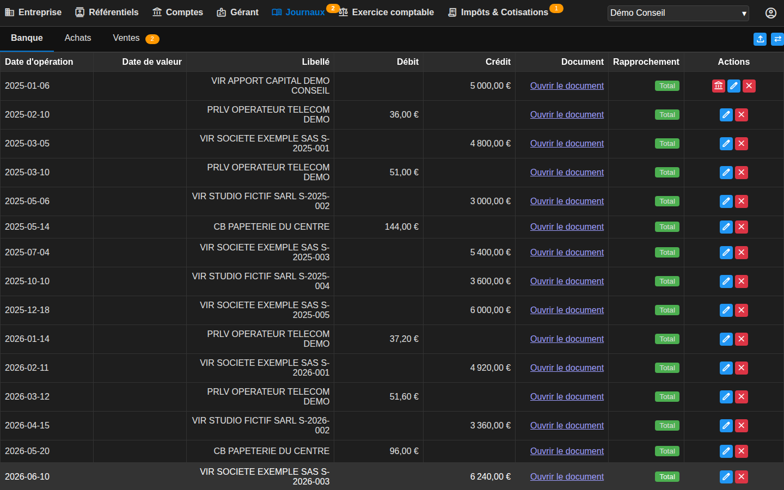Open the document for the 2025-05-14 entry
This screenshot has height=490, width=784.
pos(567,227)
